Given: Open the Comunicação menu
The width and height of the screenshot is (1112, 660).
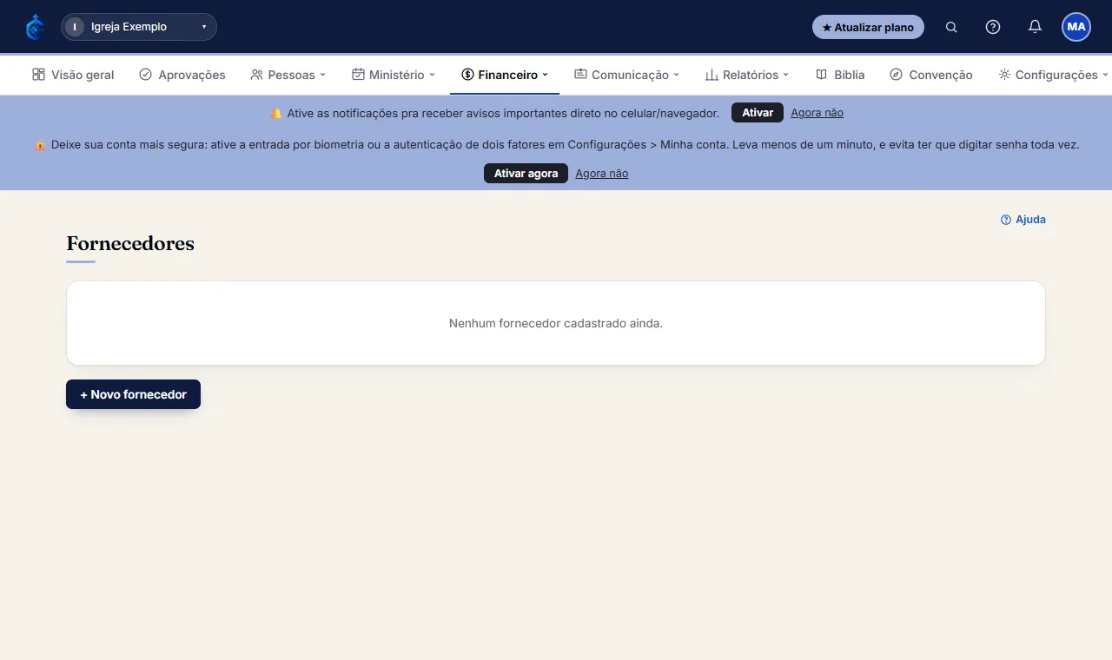Looking at the screenshot, I should click(626, 75).
